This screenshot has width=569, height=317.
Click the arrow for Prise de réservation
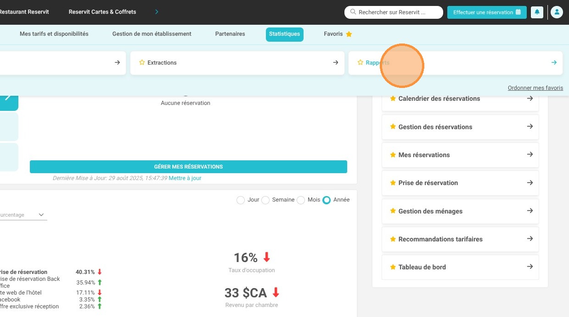[x=530, y=182]
